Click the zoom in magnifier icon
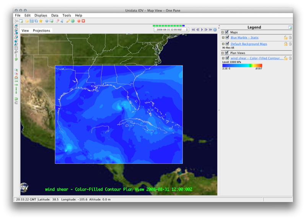This screenshot has width=306, height=220. (x=16, y=70)
